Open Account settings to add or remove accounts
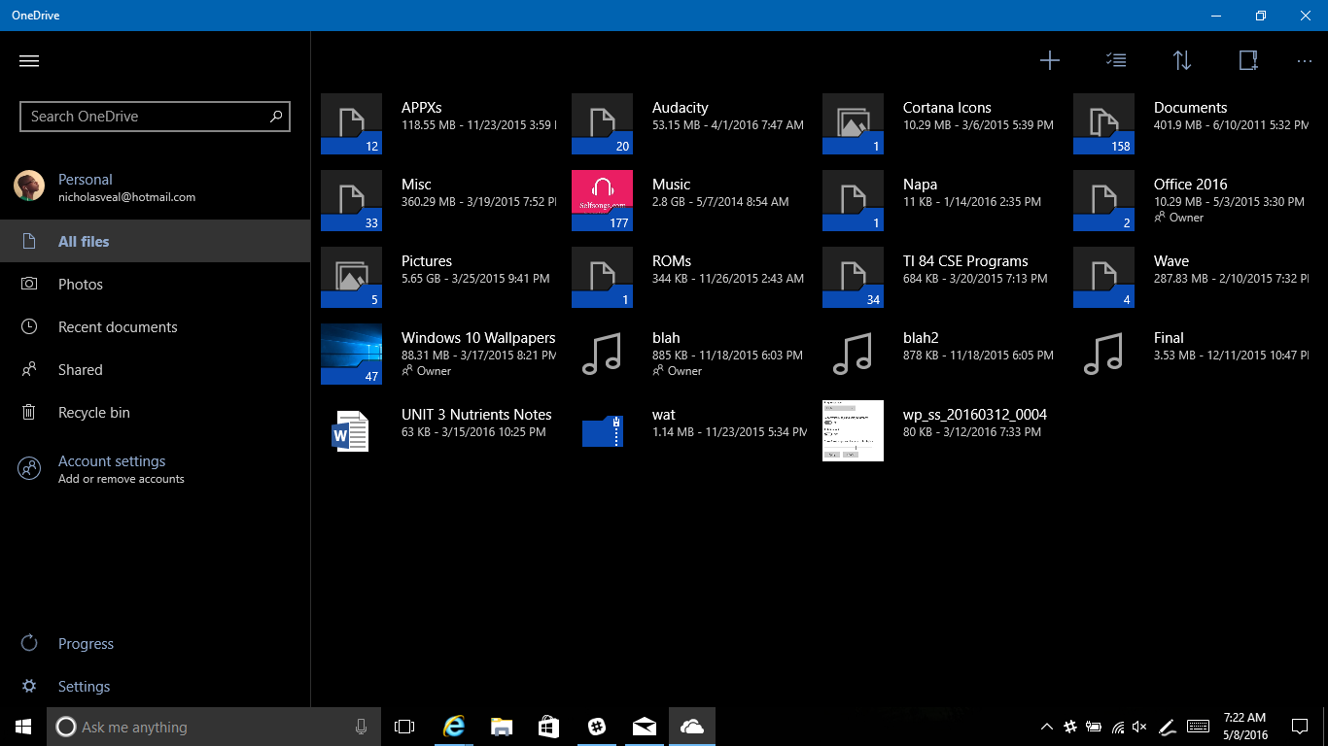The height and width of the screenshot is (746, 1328). coord(156,469)
